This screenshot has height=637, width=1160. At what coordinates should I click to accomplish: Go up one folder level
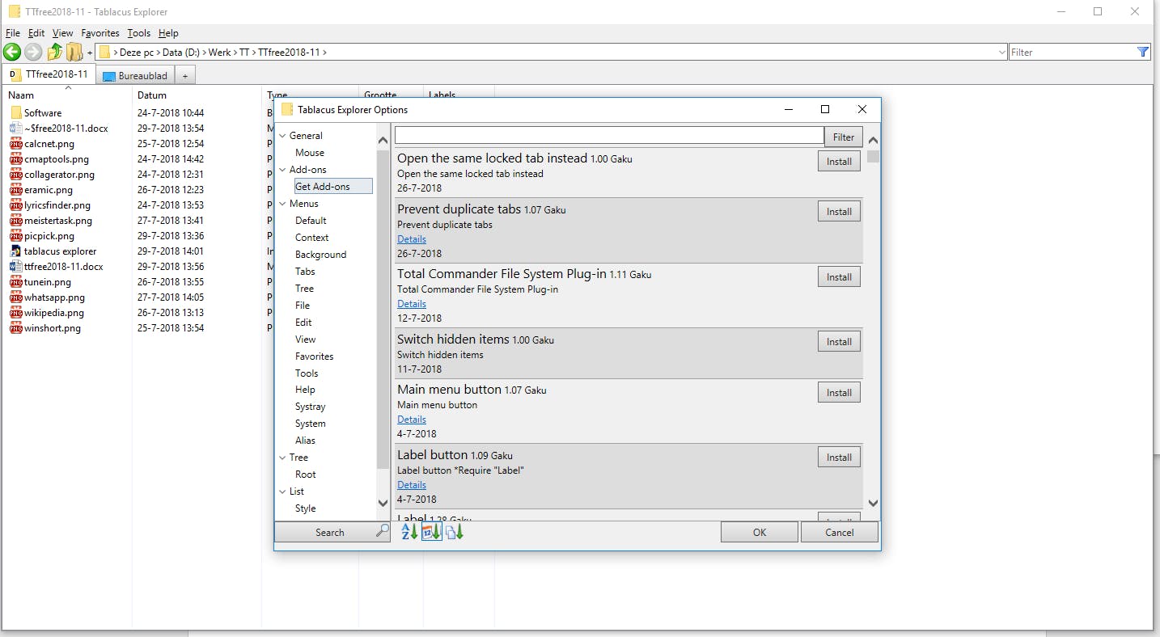point(54,53)
